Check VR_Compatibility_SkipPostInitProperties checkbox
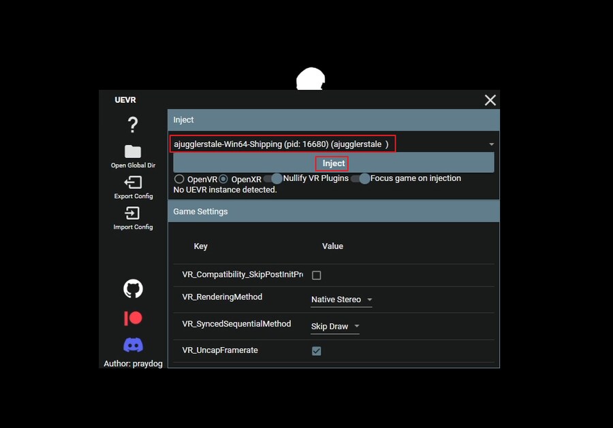The width and height of the screenshot is (613, 428). tap(316, 276)
